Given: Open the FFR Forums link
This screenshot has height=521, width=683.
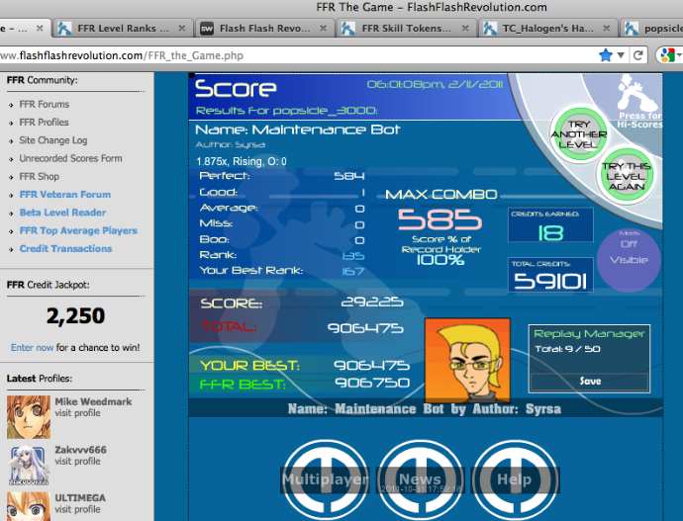Looking at the screenshot, I should [x=44, y=105].
